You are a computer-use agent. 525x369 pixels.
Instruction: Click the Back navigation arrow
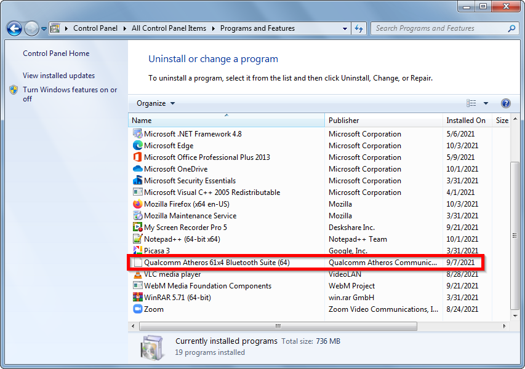[14, 28]
